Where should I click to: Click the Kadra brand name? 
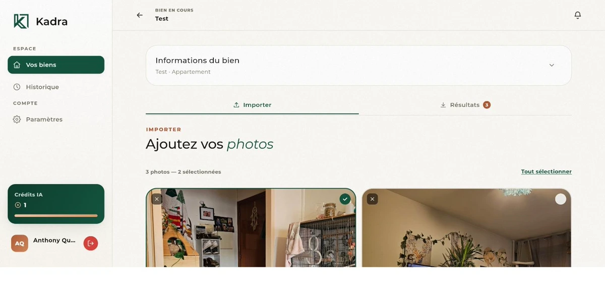tap(51, 22)
